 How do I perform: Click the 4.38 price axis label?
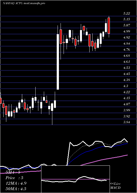(x=127, y=80)
